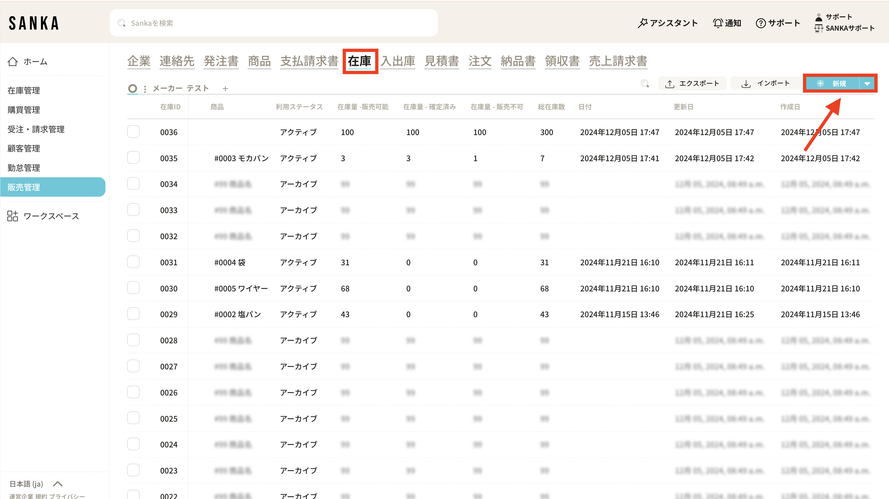Open the 見積書 tab
This screenshot has width=889, height=499.
(441, 61)
